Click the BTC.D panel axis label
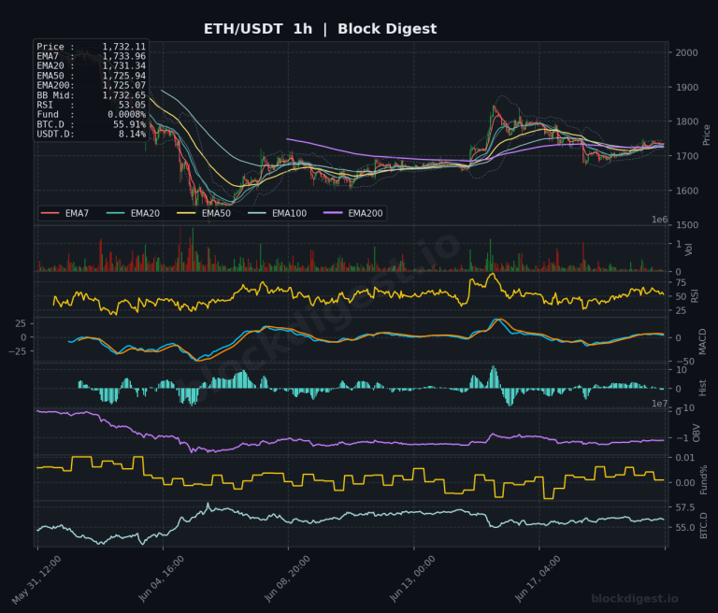The height and width of the screenshot is (613, 718). point(704,525)
